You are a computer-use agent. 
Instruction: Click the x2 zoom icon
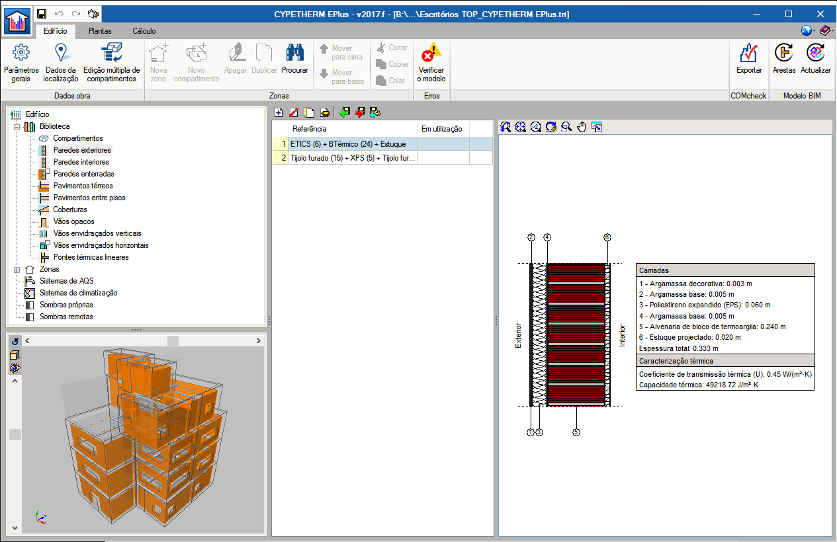[x=536, y=127]
